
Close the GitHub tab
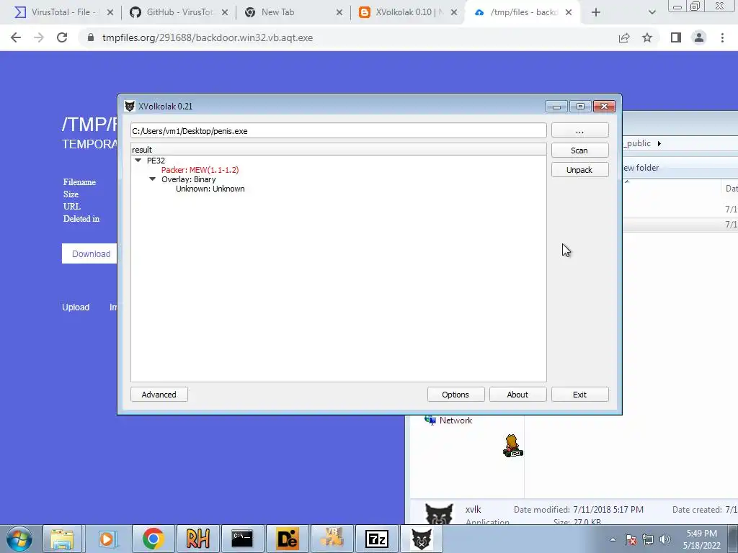tap(225, 13)
